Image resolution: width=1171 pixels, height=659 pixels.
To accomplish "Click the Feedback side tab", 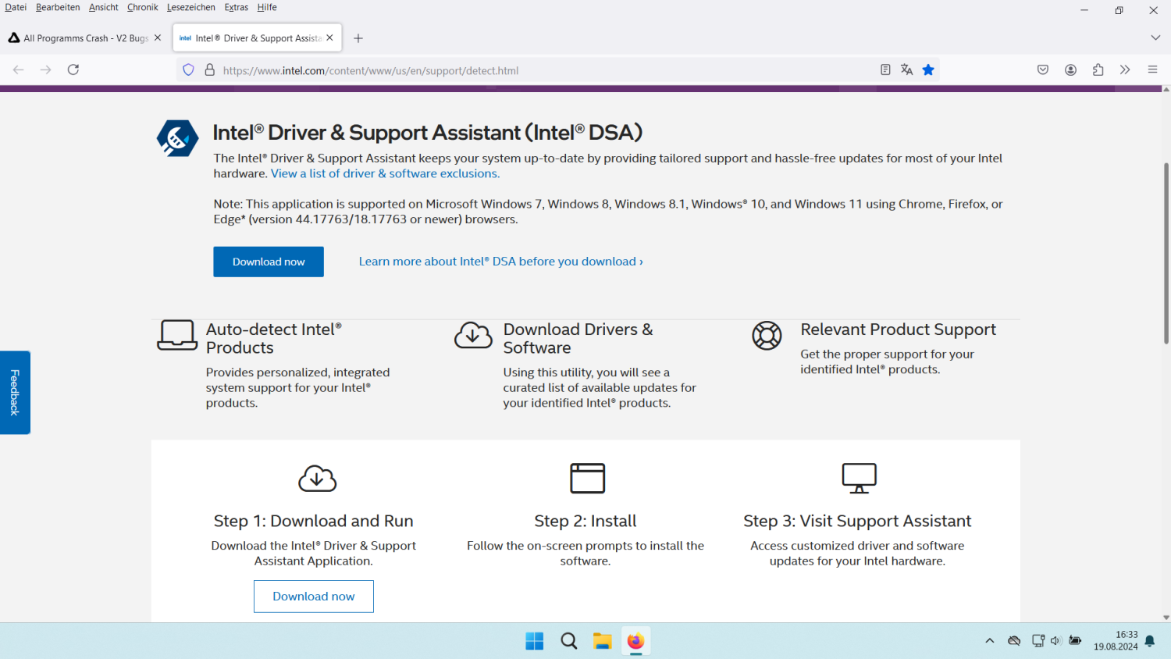I will click(15, 392).
